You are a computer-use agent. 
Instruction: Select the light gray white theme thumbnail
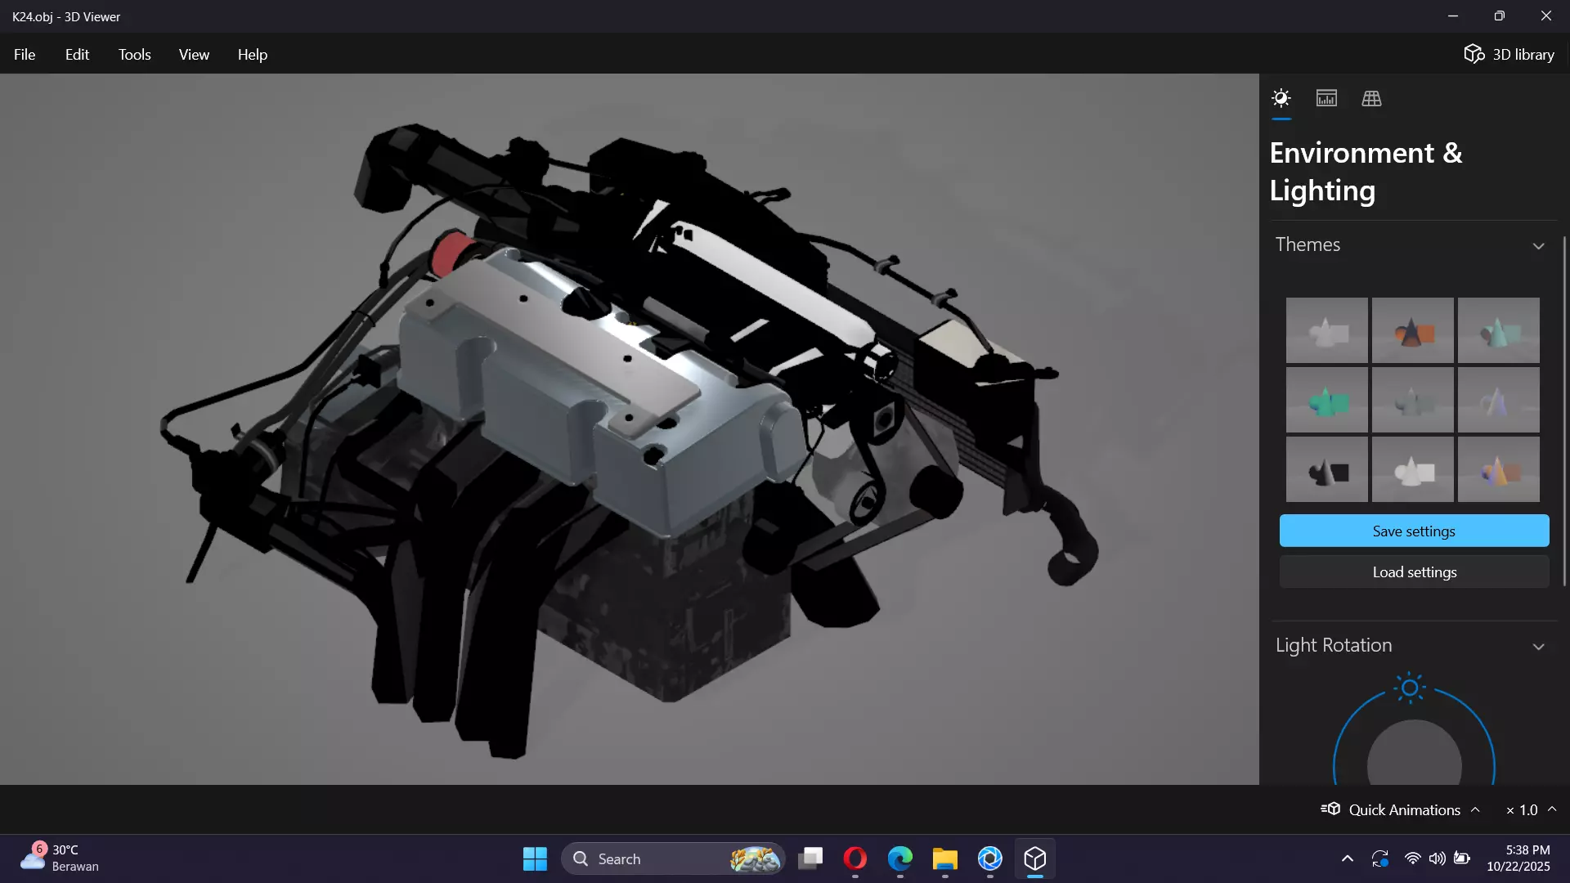coord(1326,330)
